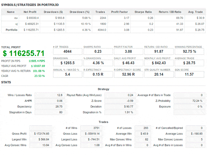207x155 pixels.
Task: Sort by Drawdown ($) column header
Action: [x=53, y=12]
